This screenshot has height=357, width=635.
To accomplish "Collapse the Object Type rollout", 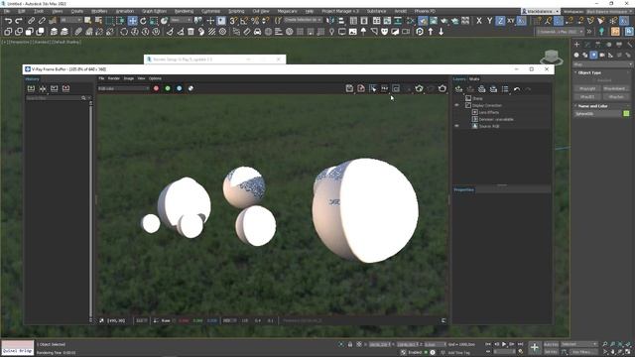I will (x=588, y=72).
